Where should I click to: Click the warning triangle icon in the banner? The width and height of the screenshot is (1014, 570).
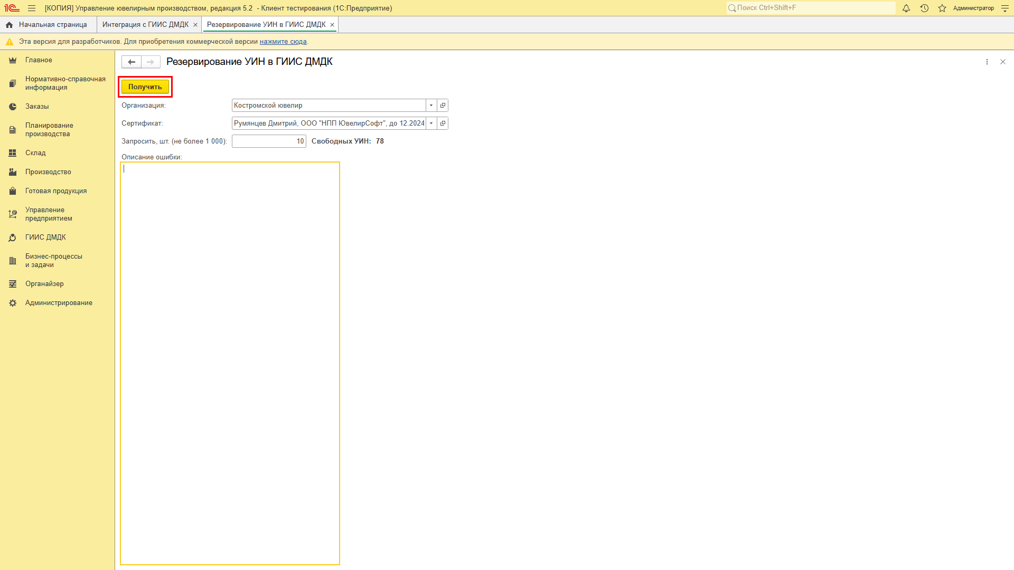coord(9,42)
